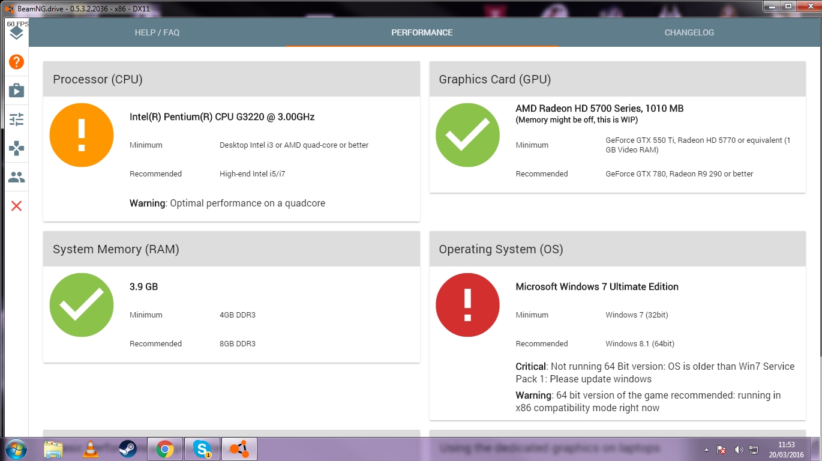The height and width of the screenshot is (461, 822).
Task: Click the BeamNG.drive taskbar icon
Action: pyautogui.click(x=239, y=449)
